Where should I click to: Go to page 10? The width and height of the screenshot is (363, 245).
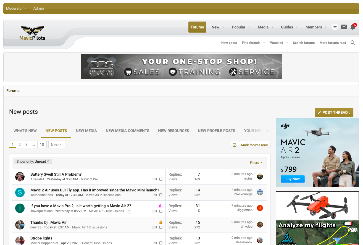pos(42,145)
